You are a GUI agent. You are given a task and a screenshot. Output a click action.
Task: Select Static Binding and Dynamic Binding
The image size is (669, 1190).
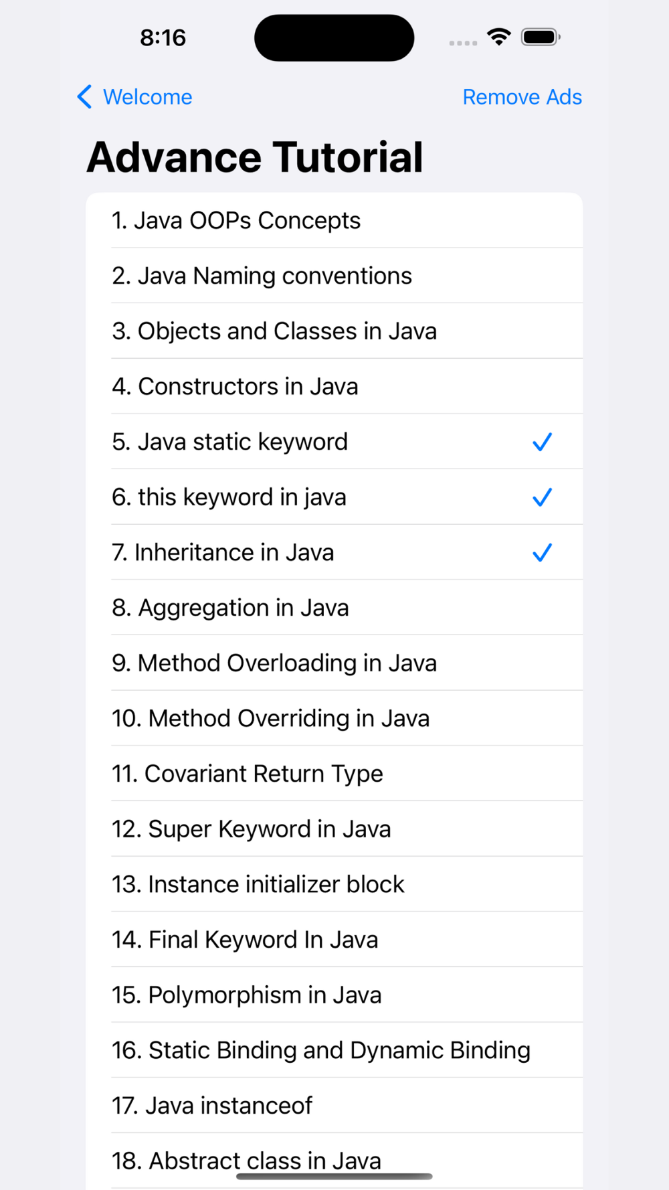click(320, 1051)
